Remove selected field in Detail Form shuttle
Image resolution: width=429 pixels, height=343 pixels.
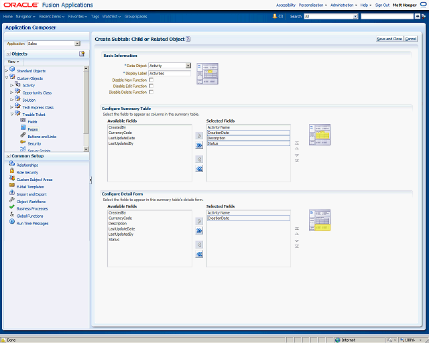point(199,245)
